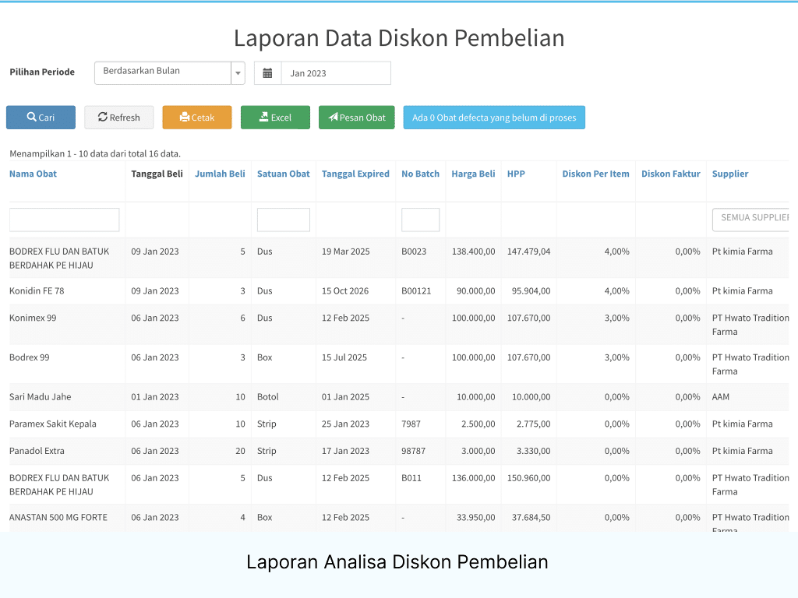Screen dimensions: 798x598
Task: Sort by Supplier column header
Action: 730,174
